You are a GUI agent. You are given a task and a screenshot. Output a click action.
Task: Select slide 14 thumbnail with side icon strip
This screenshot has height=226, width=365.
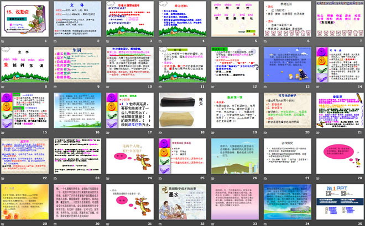click(340, 64)
